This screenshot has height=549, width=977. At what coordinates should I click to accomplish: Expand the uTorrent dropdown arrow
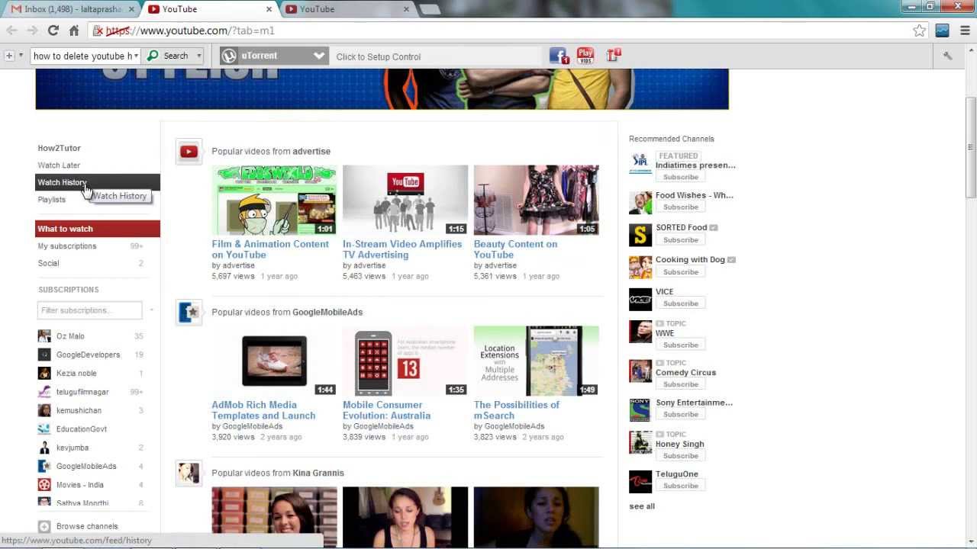click(319, 56)
